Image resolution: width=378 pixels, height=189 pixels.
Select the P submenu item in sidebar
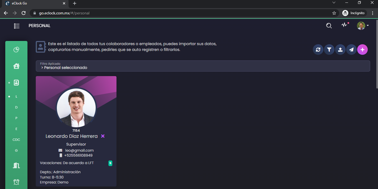pyautogui.click(x=16, y=118)
